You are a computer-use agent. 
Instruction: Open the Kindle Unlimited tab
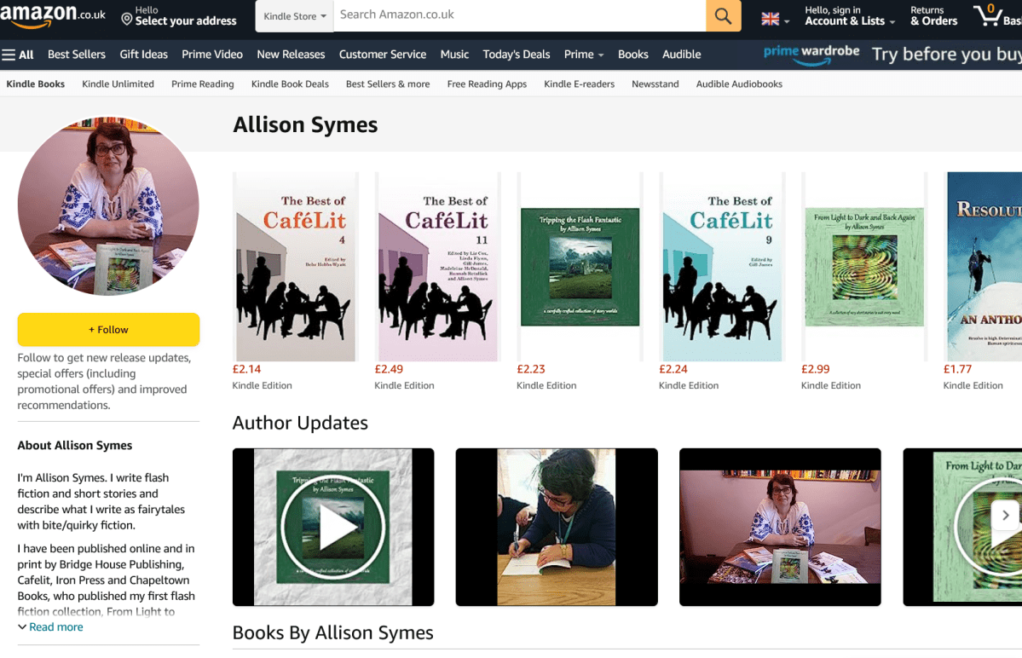pos(118,84)
